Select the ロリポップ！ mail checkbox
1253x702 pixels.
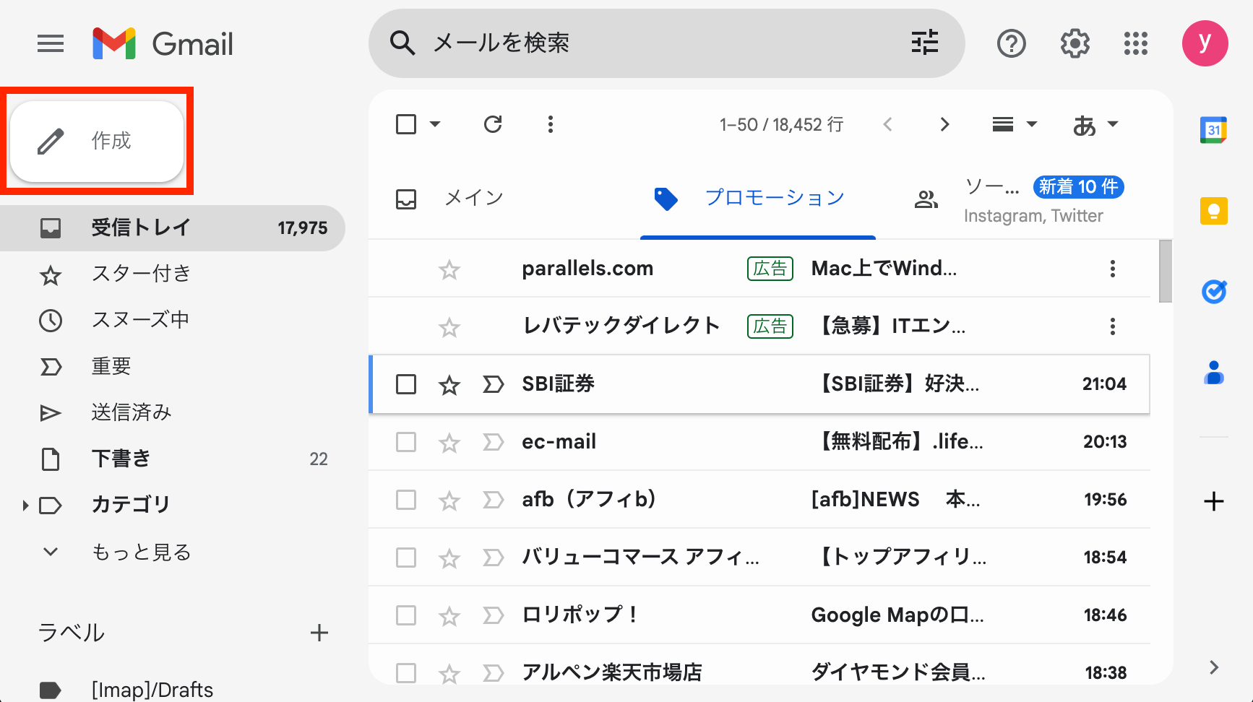(x=406, y=615)
